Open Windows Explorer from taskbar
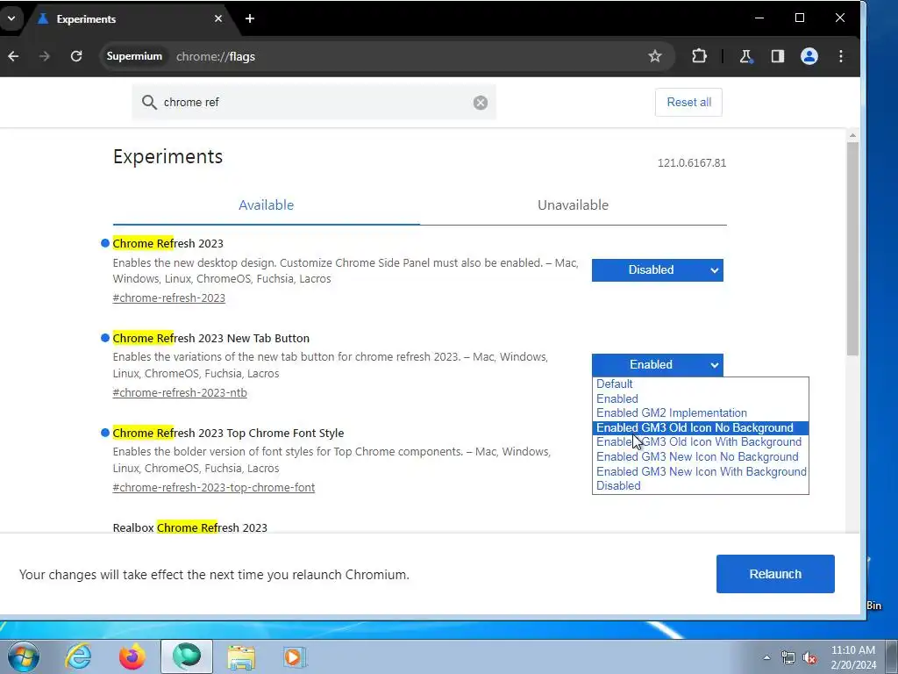This screenshot has height=674, width=898. (241, 657)
